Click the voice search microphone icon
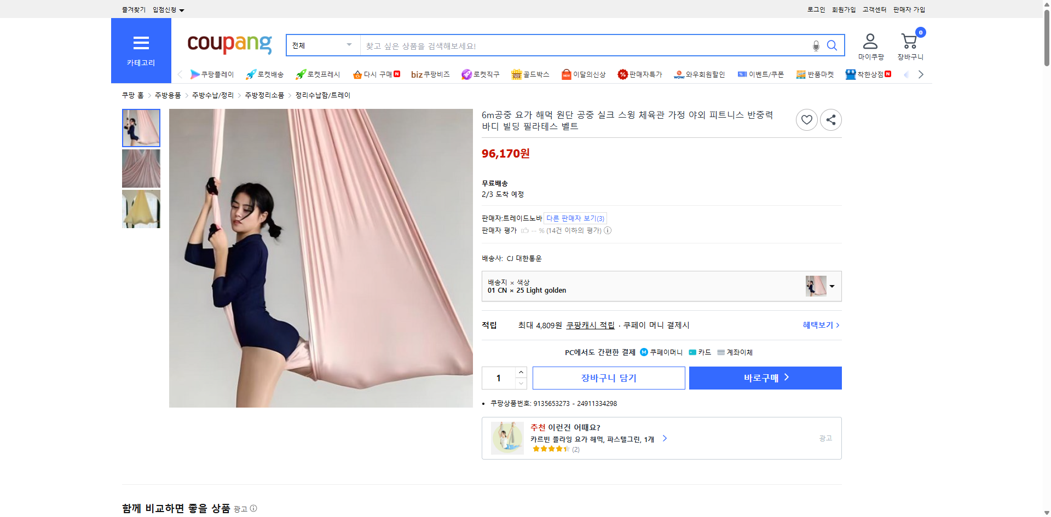 pos(815,46)
